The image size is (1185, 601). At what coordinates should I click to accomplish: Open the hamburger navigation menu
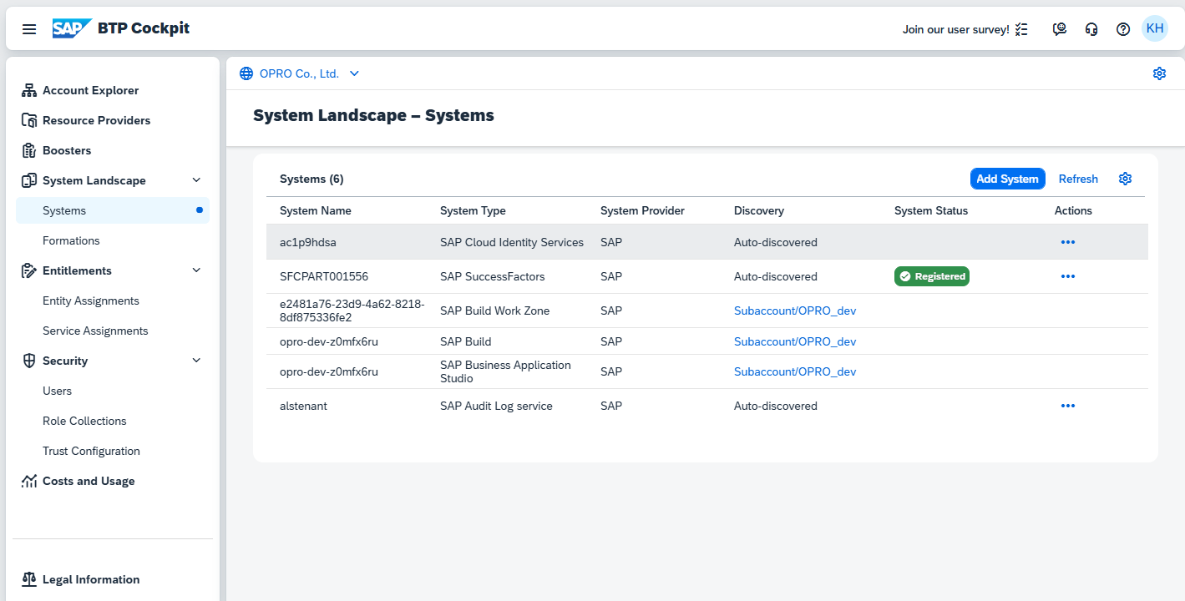coord(29,29)
